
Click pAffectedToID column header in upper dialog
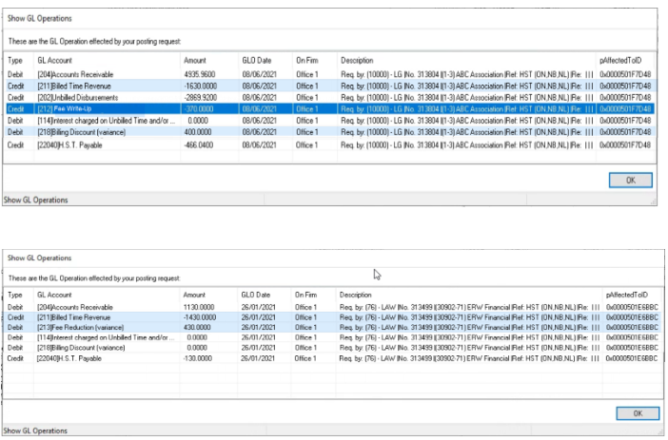[620, 61]
